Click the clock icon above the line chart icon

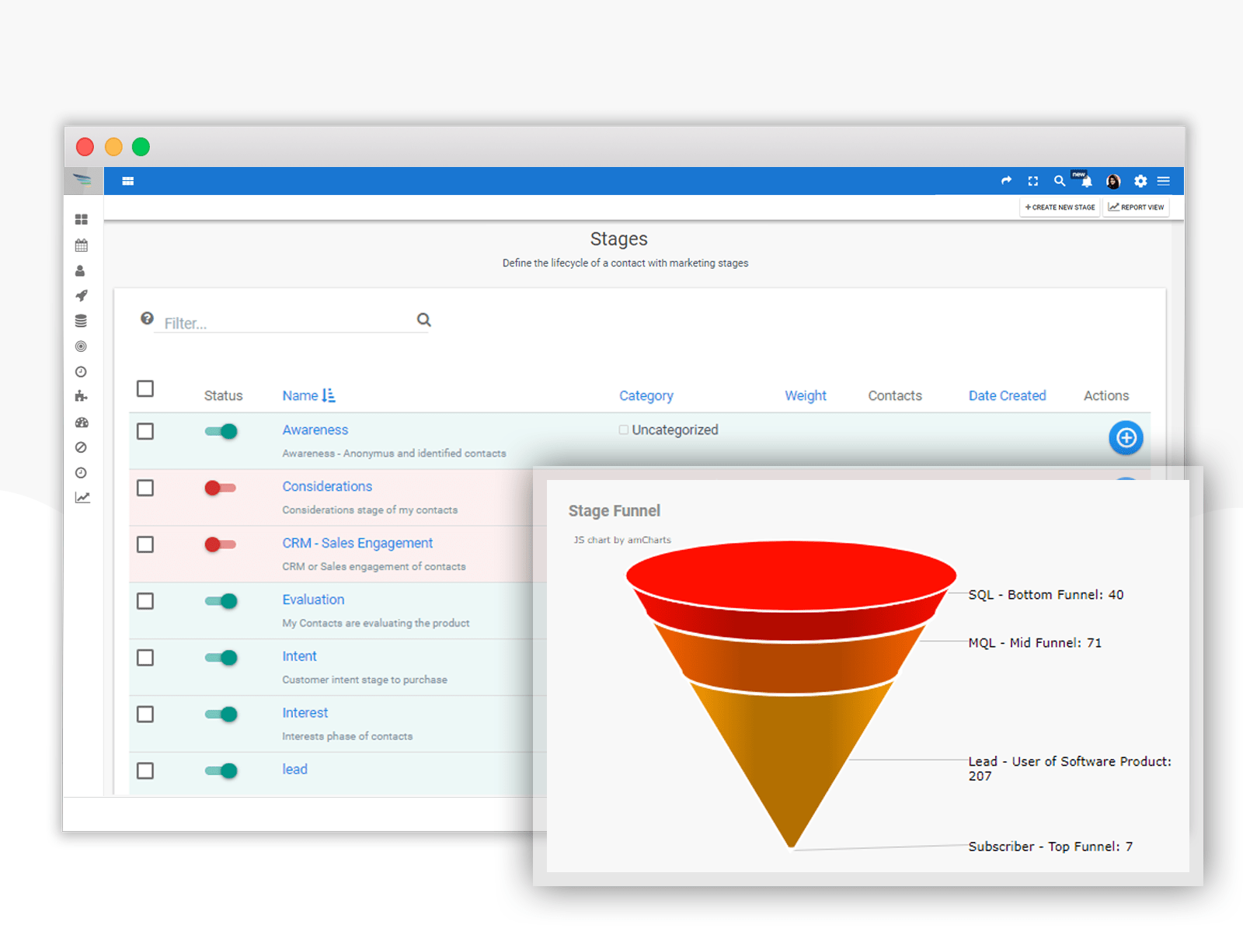pyautogui.click(x=81, y=473)
